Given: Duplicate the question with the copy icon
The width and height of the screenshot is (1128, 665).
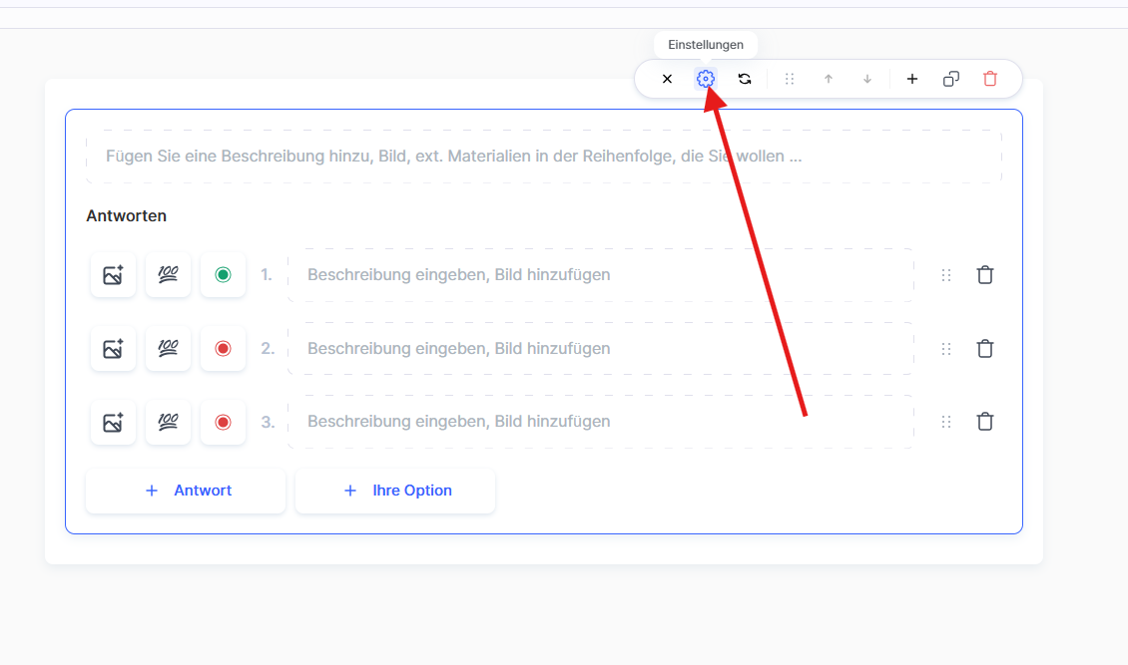Looking at the screenshot, I should pyautogui.click(x=951, y=79).
